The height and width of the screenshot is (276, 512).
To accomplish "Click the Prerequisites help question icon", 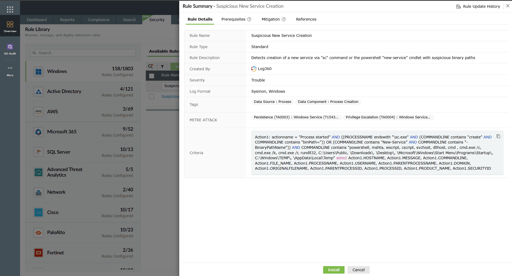I will [249, 19].
